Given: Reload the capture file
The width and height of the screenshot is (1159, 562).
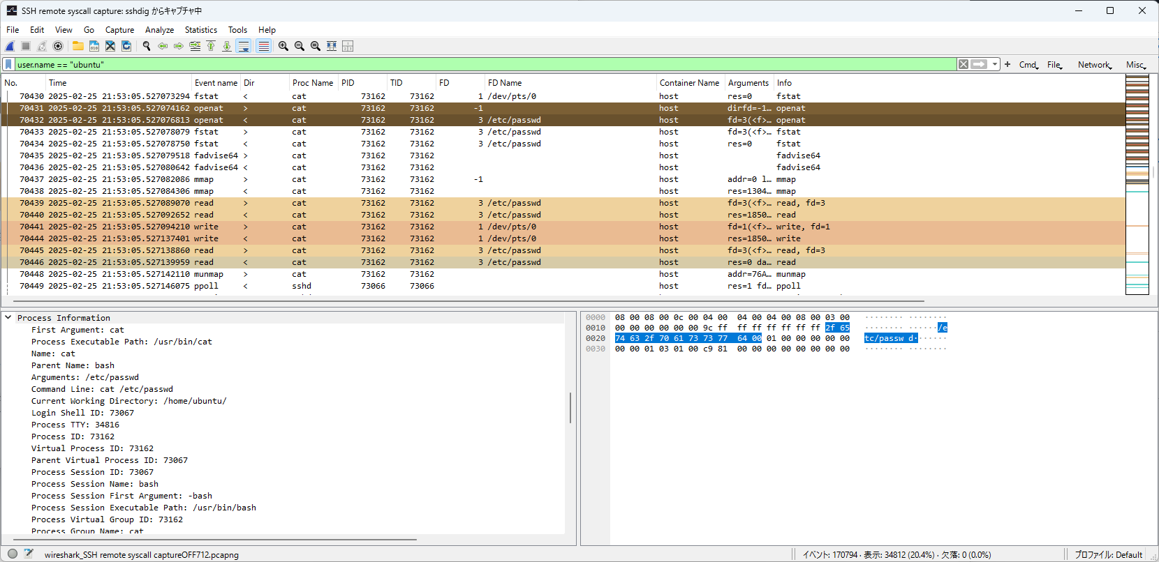Looking at the screenshot, I should (x=126, y=46).
